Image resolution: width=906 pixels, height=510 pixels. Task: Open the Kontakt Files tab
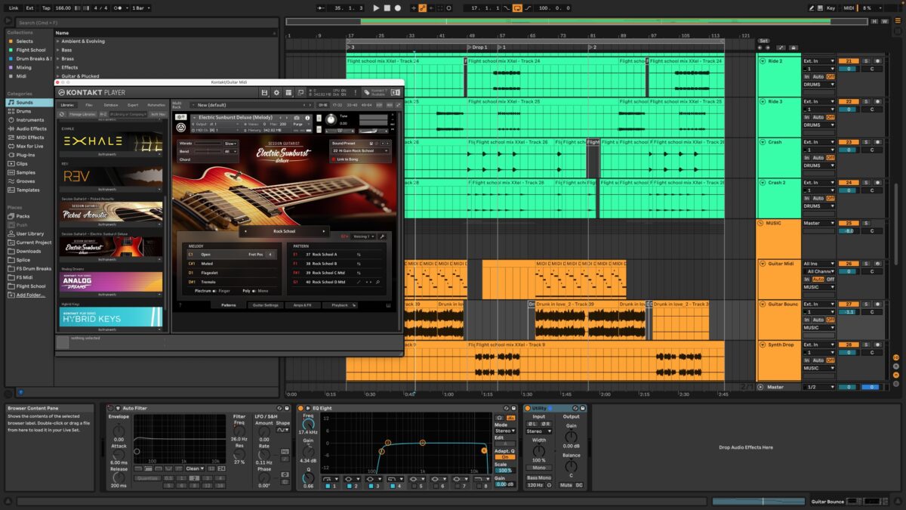(x=89, y=105)
